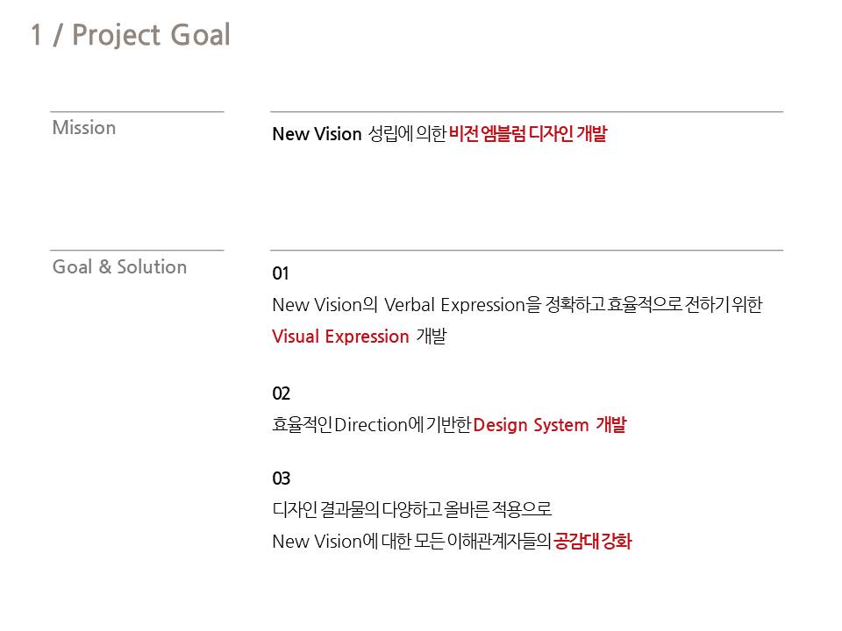The height and width of the screenshot is (631, 842).
Task: Click the "성립에 의한" text in the mission line
Action: click(407, 134)
